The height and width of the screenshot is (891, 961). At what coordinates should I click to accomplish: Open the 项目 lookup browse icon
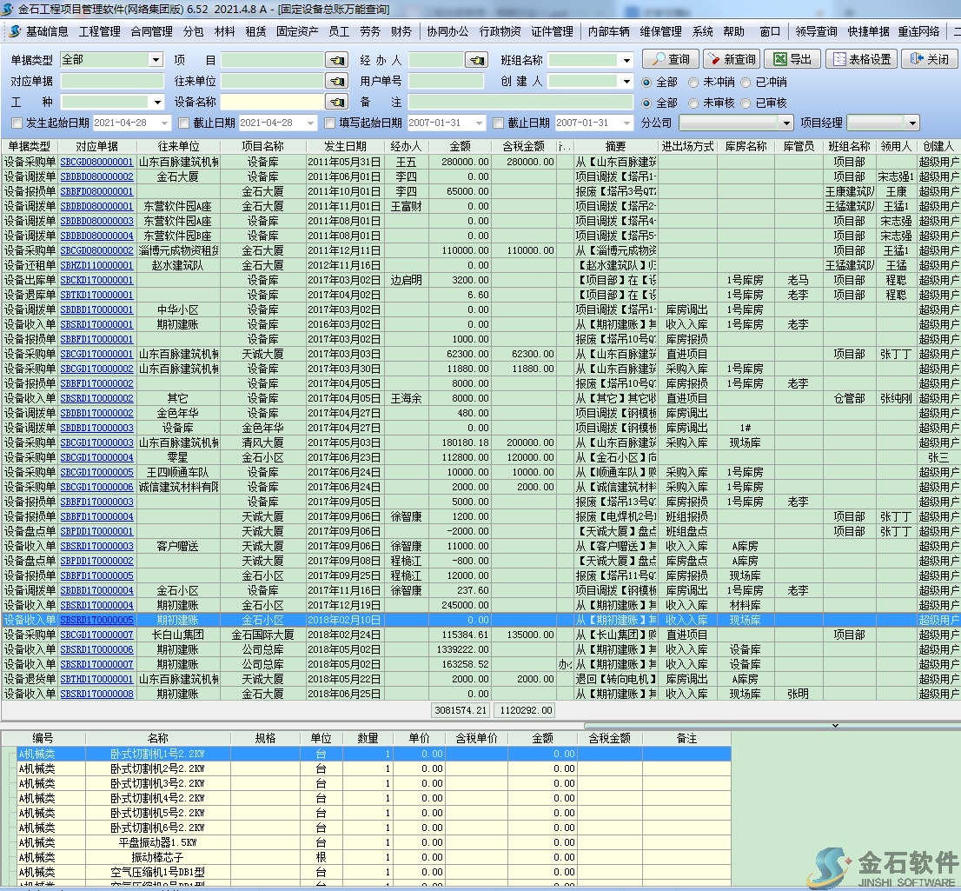tap(336, 60)
